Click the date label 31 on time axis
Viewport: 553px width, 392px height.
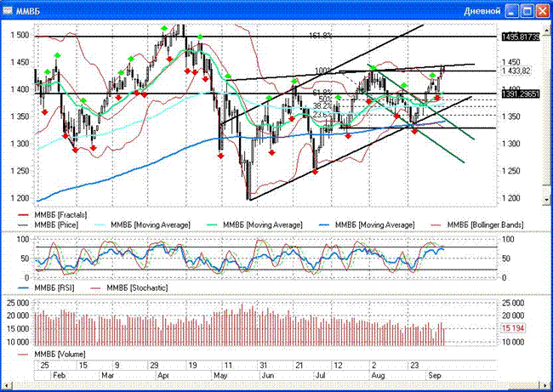pos(263,365)
